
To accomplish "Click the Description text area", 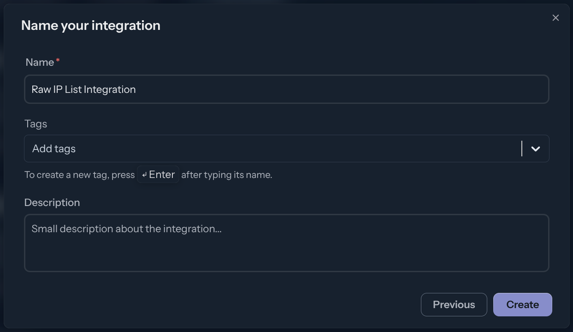I will pos(286,243).
